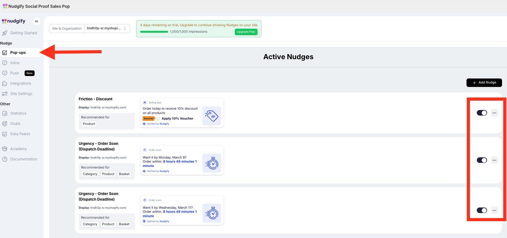Open the Integrations page
Image resolution: width=507 pixels, height=238 pixels.
tap(21, 83)
